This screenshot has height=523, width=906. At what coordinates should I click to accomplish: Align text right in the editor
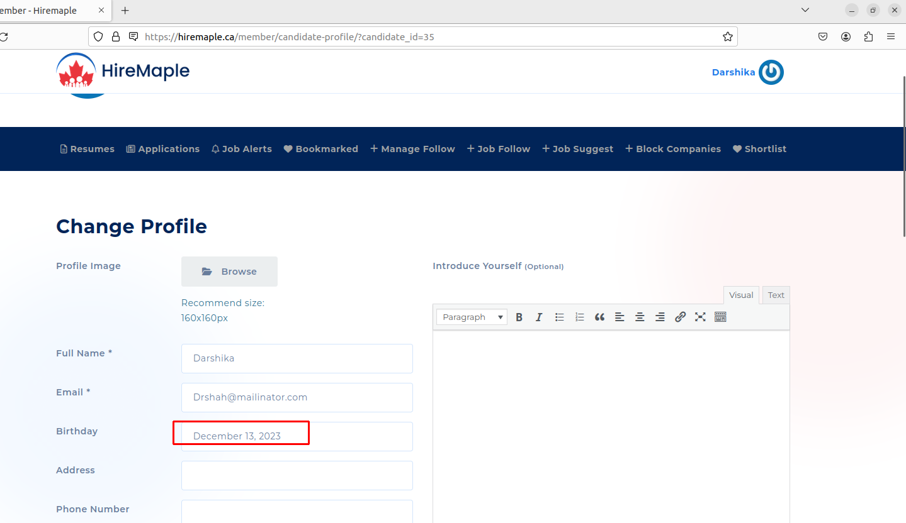[x=660, y=317]
